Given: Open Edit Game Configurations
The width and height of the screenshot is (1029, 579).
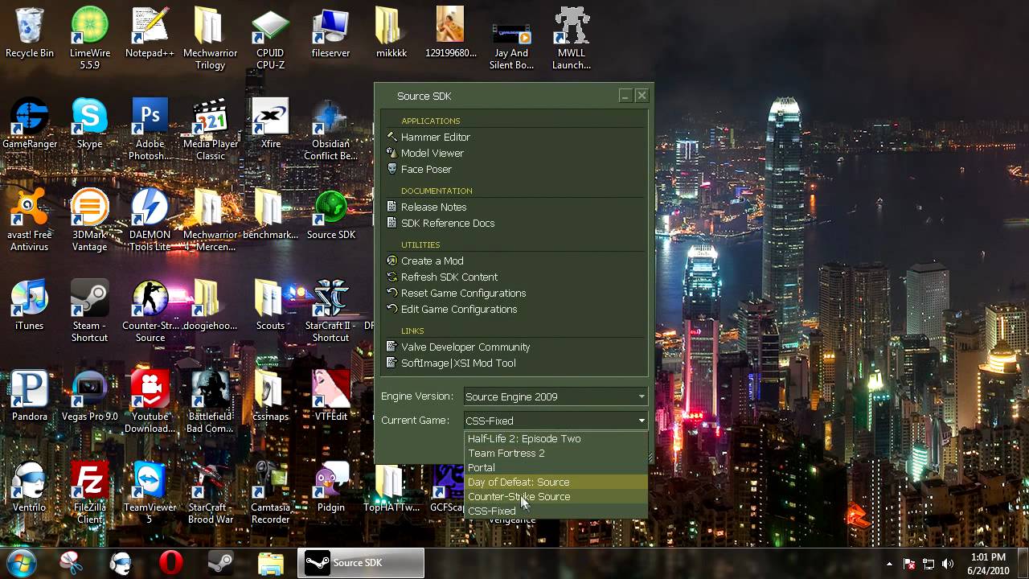Looking at the screenshot, I should (x=458, y=309).
